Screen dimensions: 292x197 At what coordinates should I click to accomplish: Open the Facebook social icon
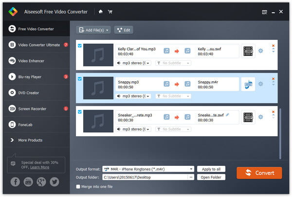click(x=15, y=181)
